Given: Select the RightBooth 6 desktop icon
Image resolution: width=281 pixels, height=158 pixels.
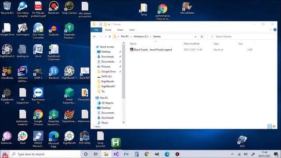Looking at the screenshot, I should click(7, 51).
